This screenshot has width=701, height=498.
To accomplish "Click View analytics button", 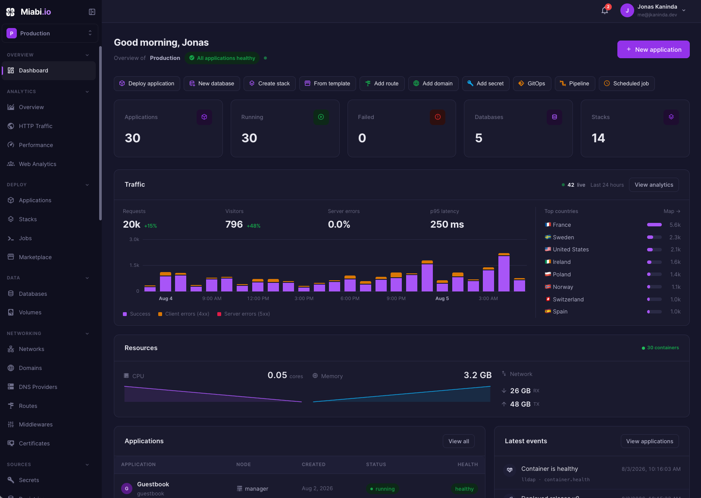I will [x=654, y=185].
